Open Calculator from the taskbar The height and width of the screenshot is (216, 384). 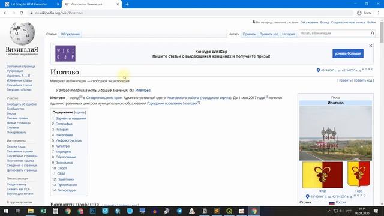click(x=56, y=211)
